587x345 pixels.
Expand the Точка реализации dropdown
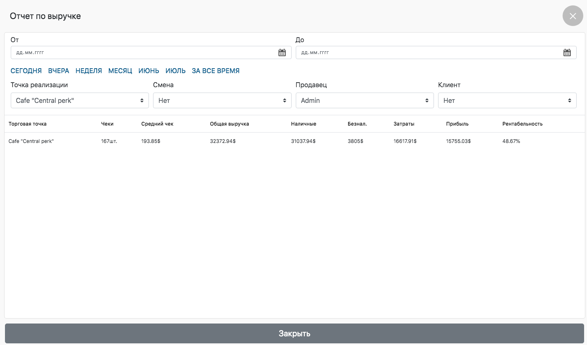[79, 100]
